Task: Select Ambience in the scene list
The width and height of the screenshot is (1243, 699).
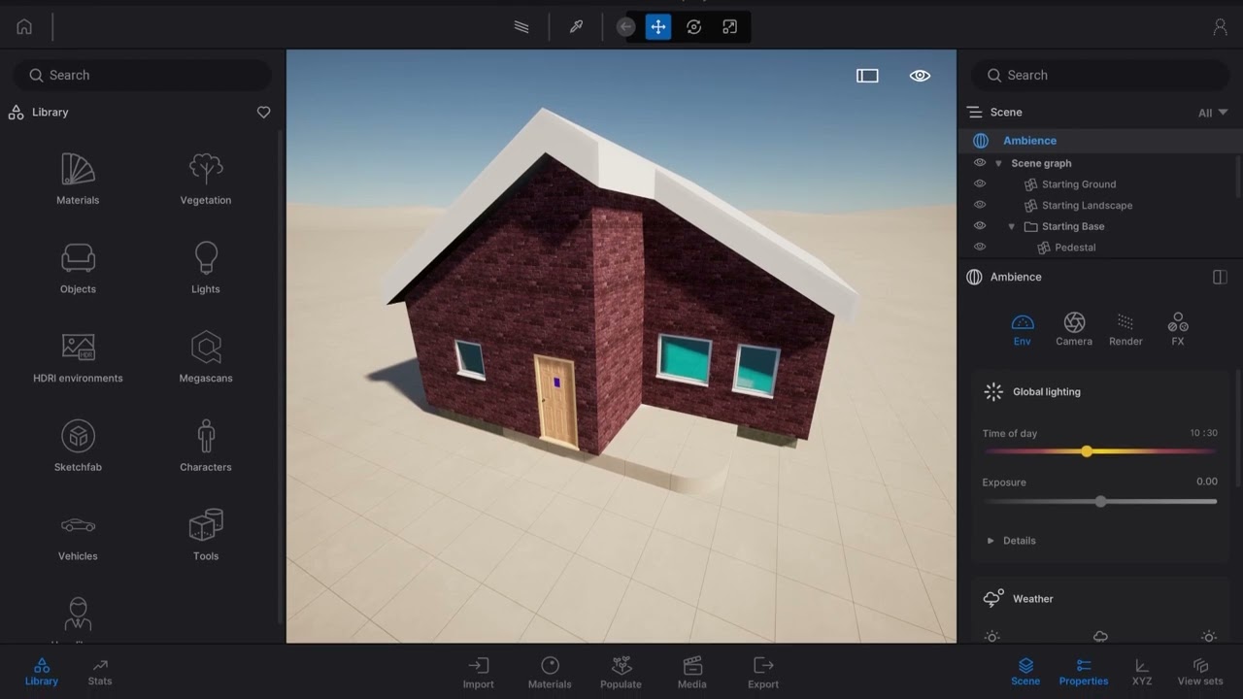Action: [x=1100, y=141]
